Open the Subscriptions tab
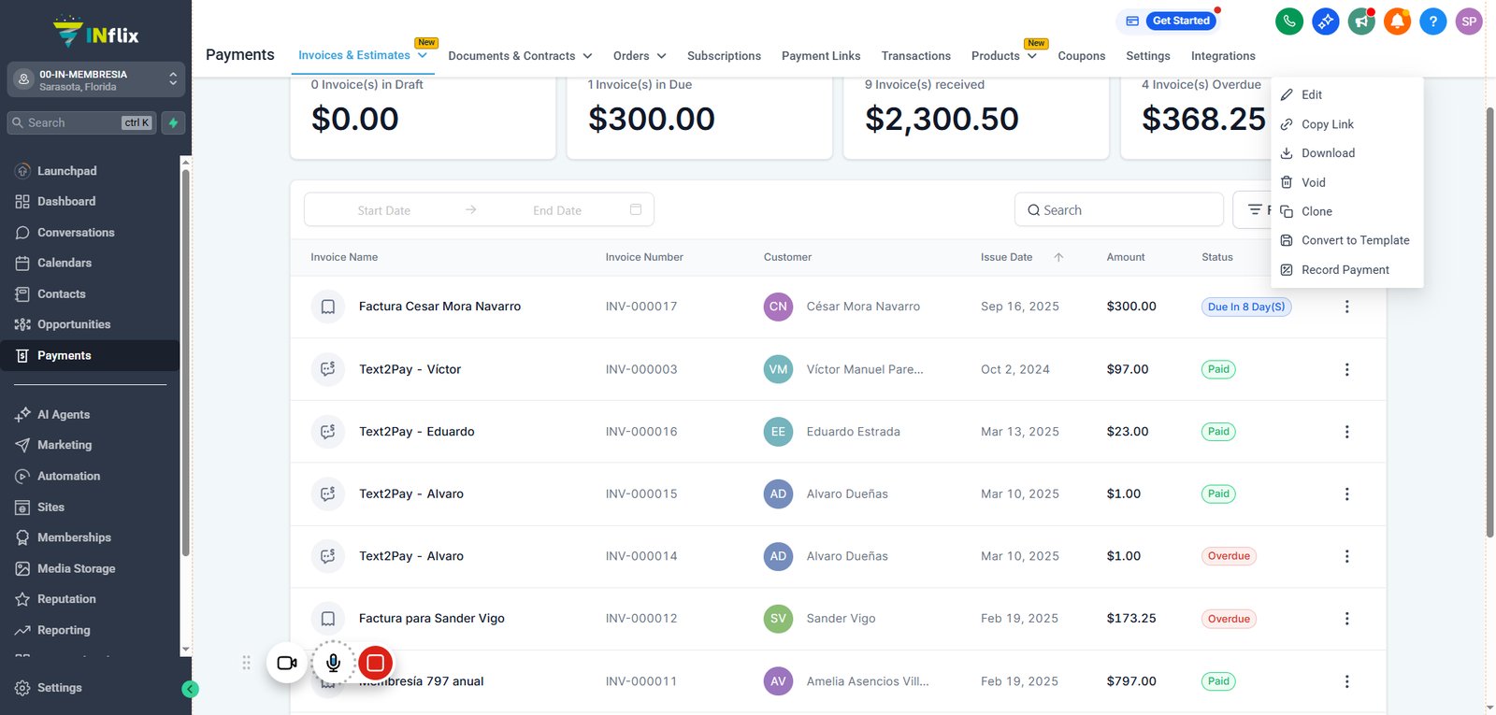 tap(724, 56)
